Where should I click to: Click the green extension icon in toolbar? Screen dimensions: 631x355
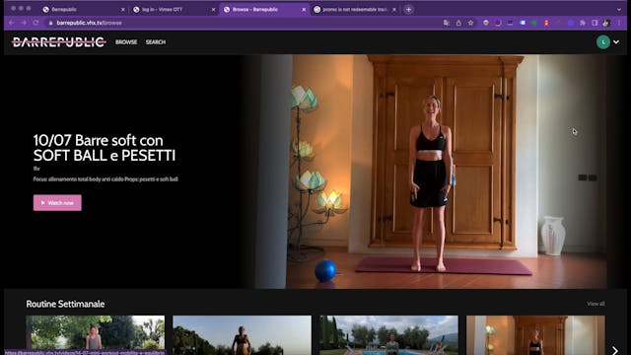(x=534, y=23)
